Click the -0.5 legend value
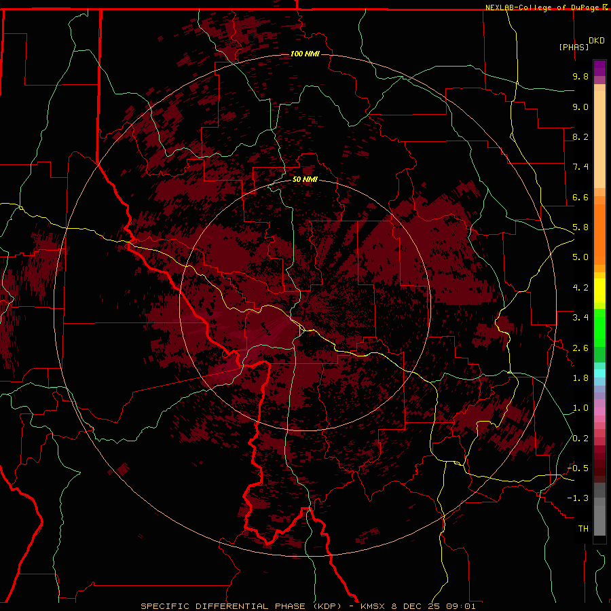 click(578, 468)
